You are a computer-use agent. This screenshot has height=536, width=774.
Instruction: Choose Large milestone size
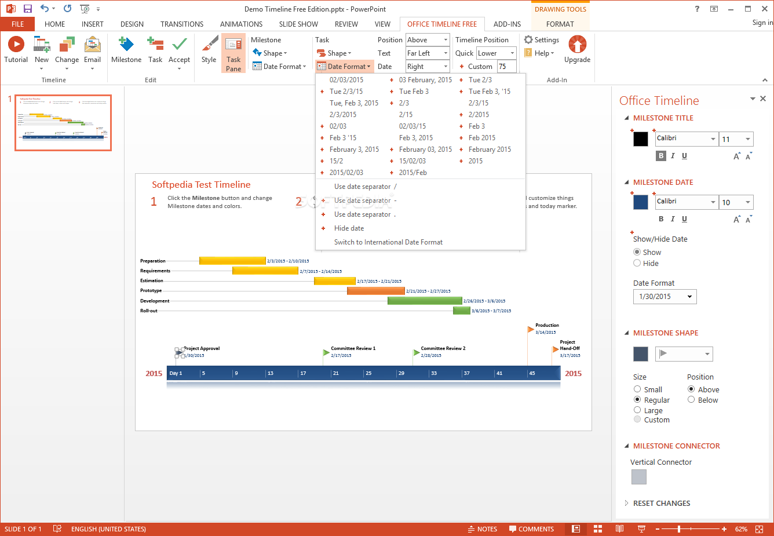(x=637, y=410)
